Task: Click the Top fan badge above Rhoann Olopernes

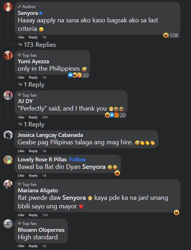Action: pos(28,223)
